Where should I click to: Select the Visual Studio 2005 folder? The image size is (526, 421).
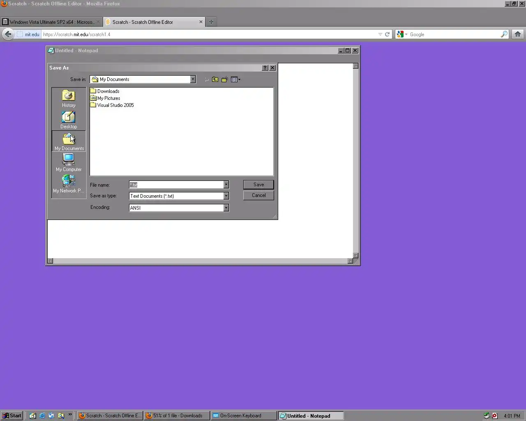click(x=112, y=105)
